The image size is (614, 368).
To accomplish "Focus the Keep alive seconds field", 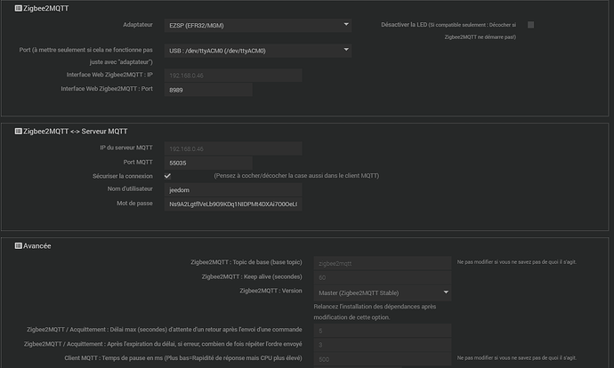I will coord(382,277).
